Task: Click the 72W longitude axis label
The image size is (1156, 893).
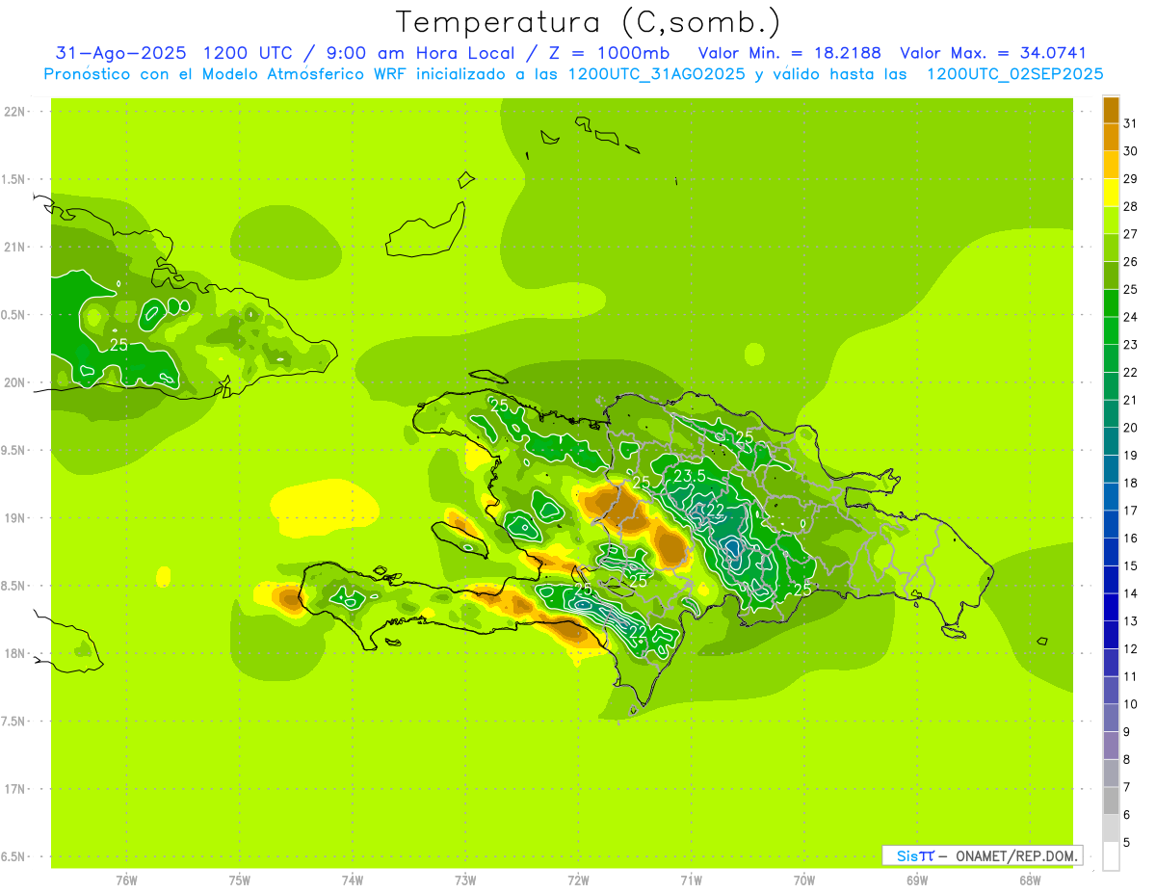Action: [x=578, y=880]
